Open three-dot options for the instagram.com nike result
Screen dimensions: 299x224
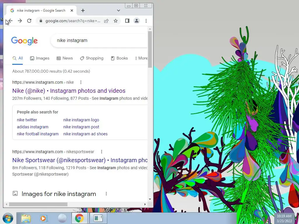click(x=81, y=82)
